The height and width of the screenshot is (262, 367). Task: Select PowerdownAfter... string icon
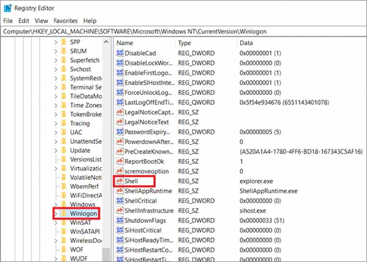[120, 142]
